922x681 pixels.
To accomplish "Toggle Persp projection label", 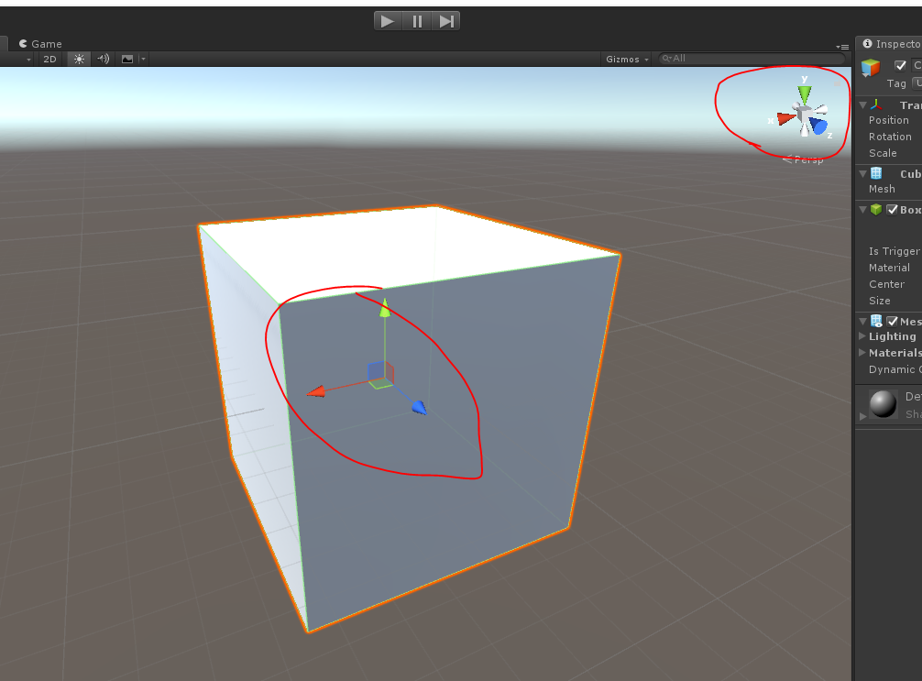I will coord(803,159).
